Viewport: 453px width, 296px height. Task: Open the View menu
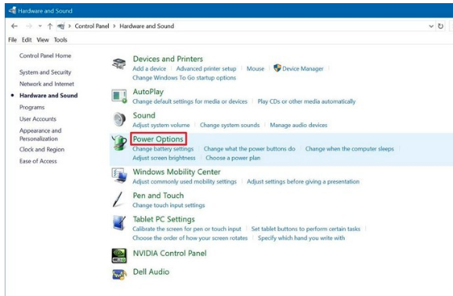[43, 40]
